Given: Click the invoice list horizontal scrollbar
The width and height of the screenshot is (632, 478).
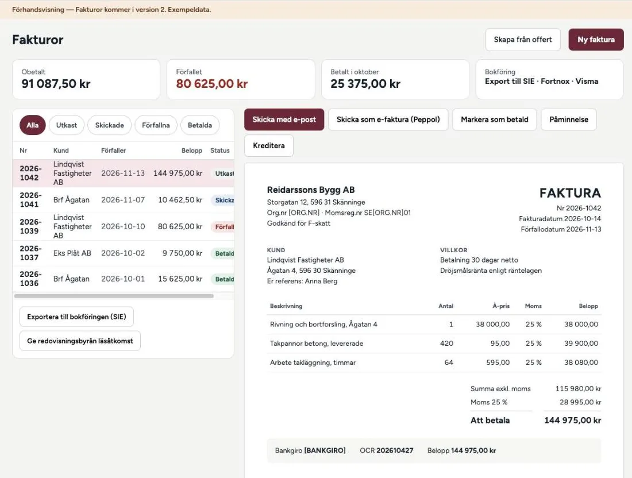Looking at the screenshot, I should (114, 296).
